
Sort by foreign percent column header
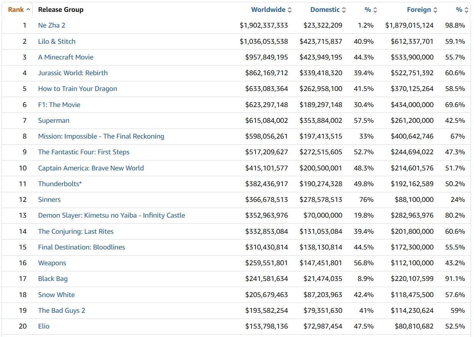pyautogui.click(x=462, y=10)
